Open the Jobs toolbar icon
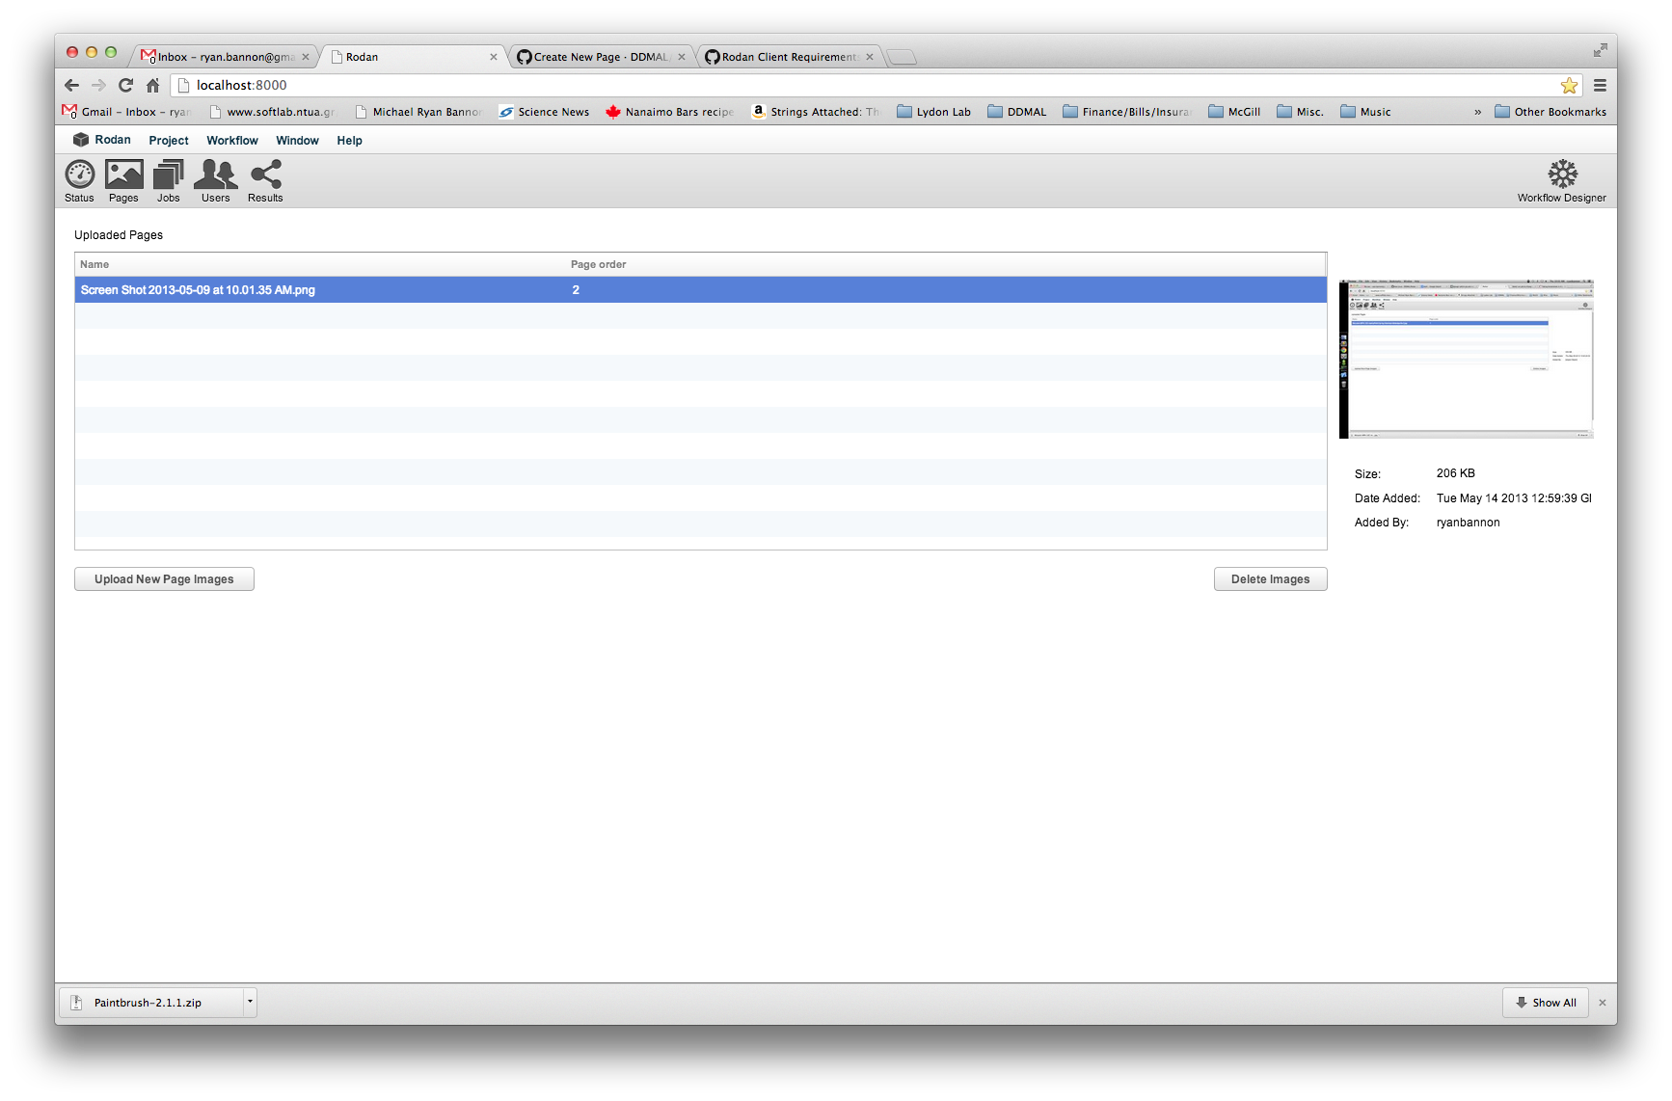Screen dimensions: 1672x1101 click(169, 181)
